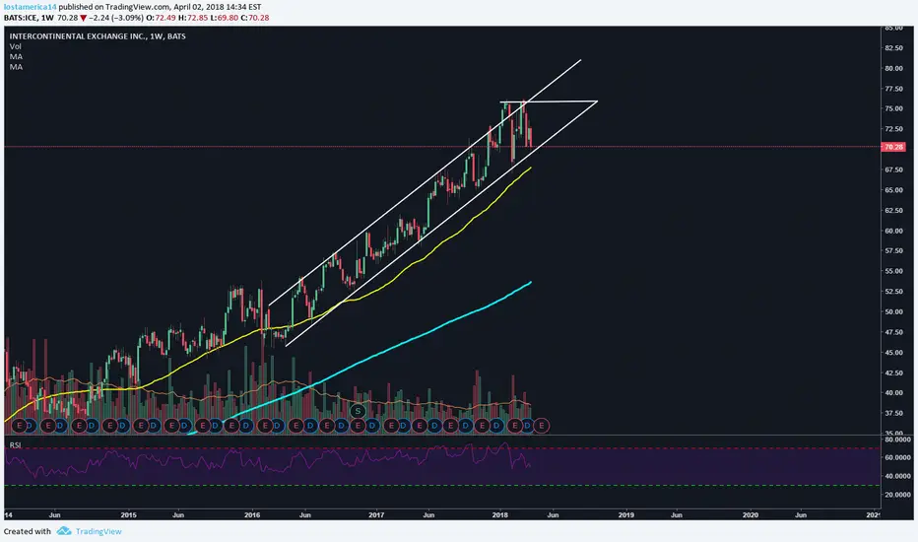
Task: Open the TradingView text link in footer
Action: (98, 531)
